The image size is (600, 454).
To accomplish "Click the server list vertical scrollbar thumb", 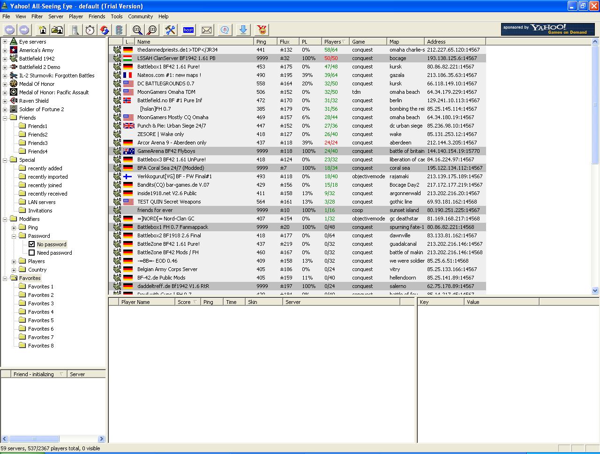I will click(595, 105).
